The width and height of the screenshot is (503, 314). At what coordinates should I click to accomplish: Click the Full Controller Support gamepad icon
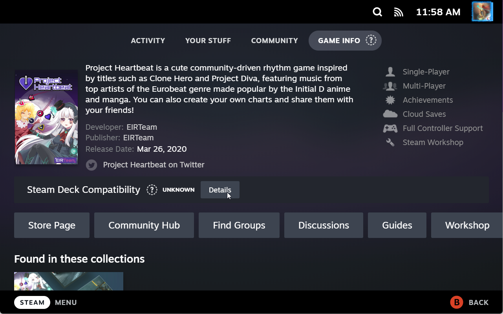[x=390, y=128]
